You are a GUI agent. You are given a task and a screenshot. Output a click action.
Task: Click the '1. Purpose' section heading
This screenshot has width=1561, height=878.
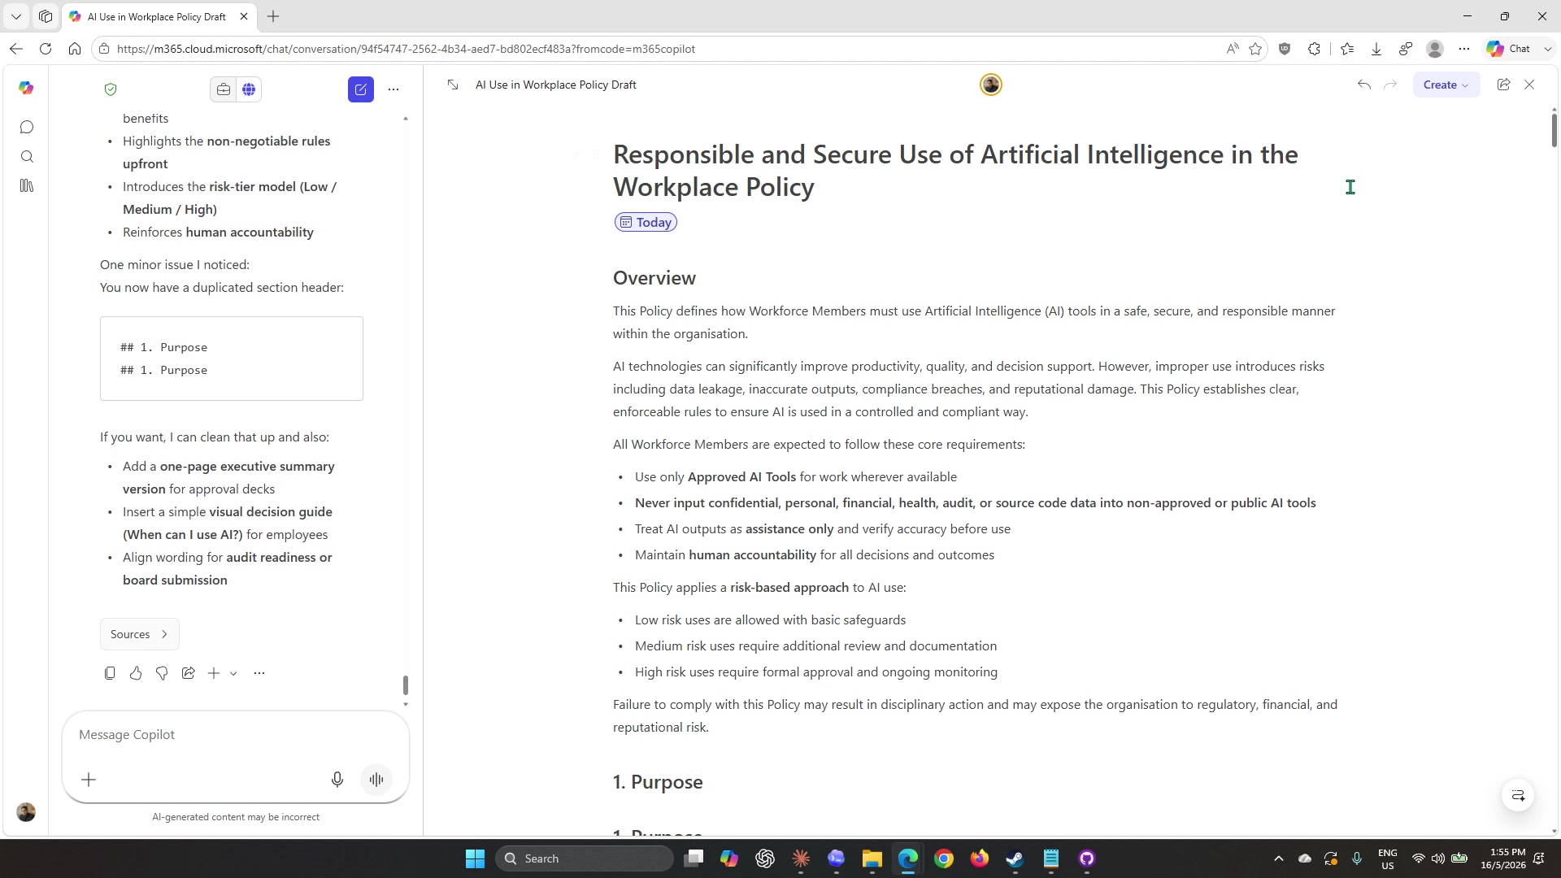tap(658, 782)
